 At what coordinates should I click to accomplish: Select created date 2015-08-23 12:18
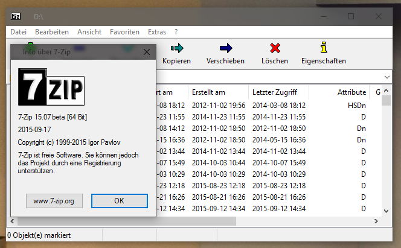pyautogui.click(x=219, y=186)
